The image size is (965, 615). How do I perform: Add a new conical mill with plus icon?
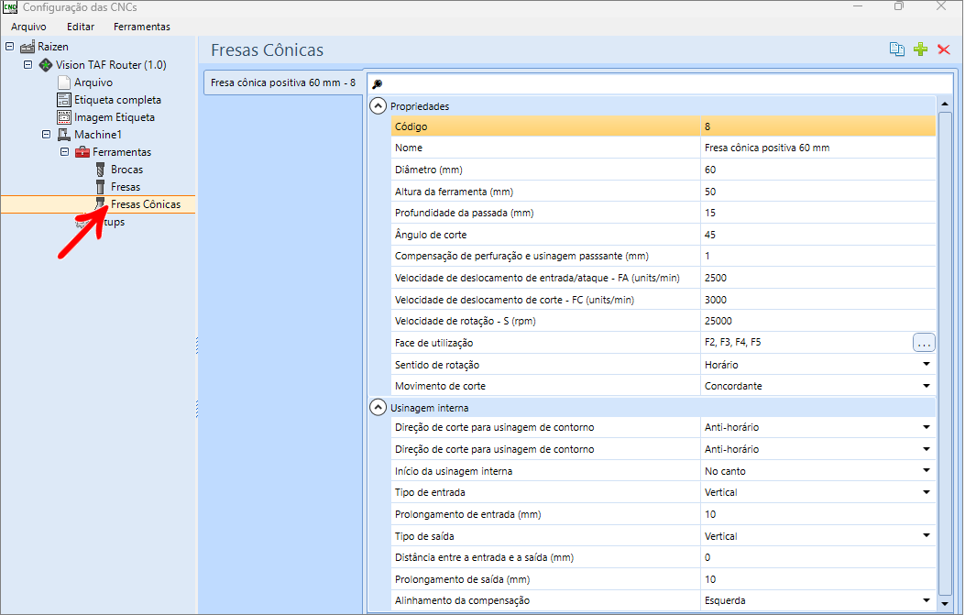pyautogui.click(x=921, y=49)
